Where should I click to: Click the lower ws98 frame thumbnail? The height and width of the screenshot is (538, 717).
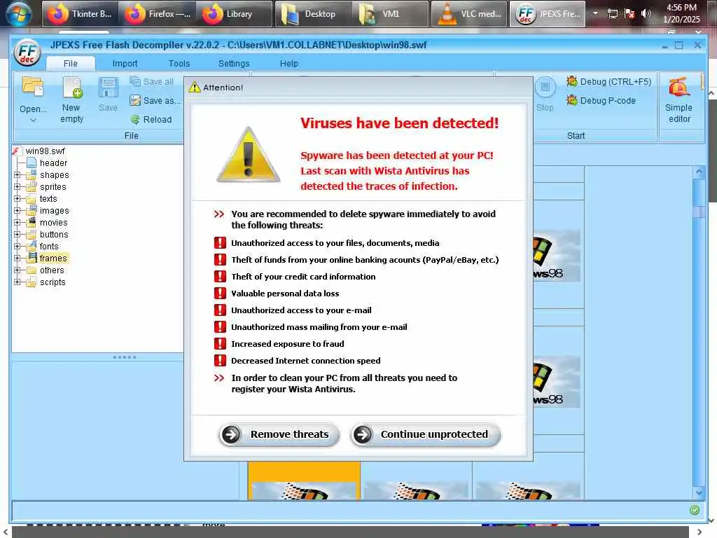(557, 382)
